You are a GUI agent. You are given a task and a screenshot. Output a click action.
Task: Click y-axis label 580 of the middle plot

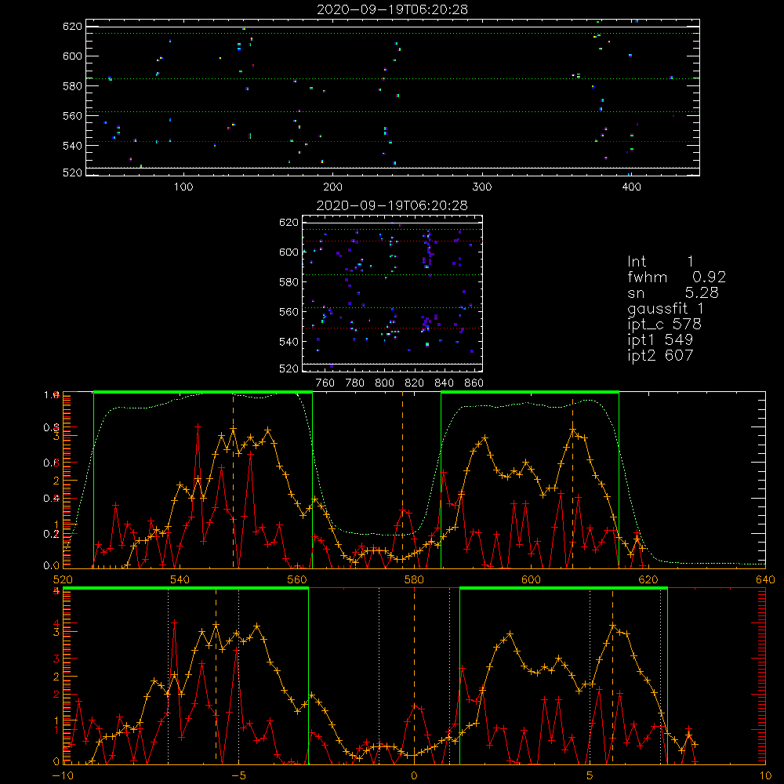point(289,282)
